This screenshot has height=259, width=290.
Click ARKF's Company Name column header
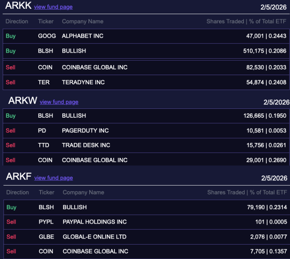click(x=83, y=192)
